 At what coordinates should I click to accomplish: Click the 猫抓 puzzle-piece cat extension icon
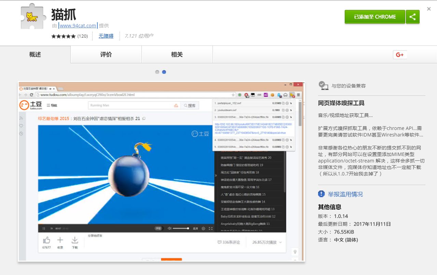(33, 16)
